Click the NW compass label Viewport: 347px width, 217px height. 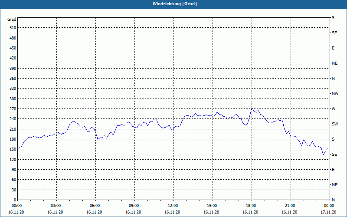coord(335,94)
